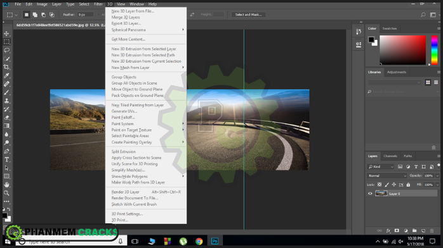Delete layer with trash icon
The height and width of the screenshot is (248, 443).
[432, 230]
